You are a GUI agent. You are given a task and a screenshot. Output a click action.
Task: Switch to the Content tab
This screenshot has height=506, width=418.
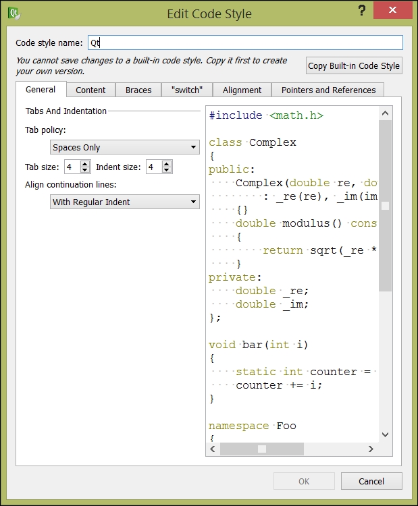pyautogui.click(x=90, y=90)
